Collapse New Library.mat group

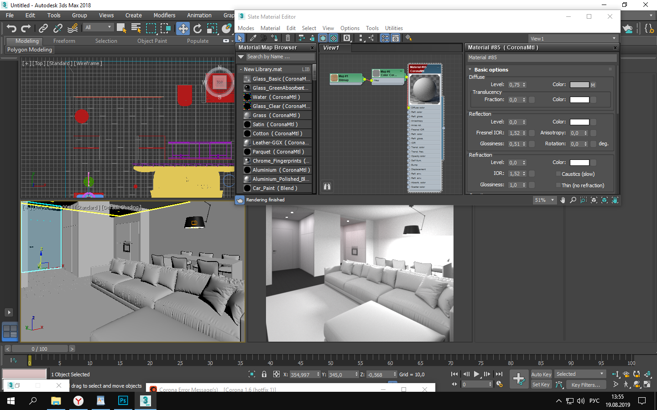pos(241,69)
